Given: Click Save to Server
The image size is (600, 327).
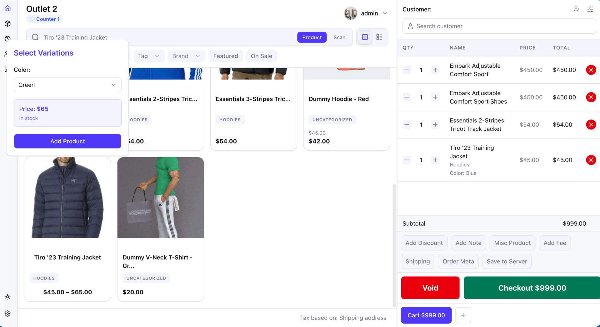Looking at the screenshot, I should (x=507, y=261).
